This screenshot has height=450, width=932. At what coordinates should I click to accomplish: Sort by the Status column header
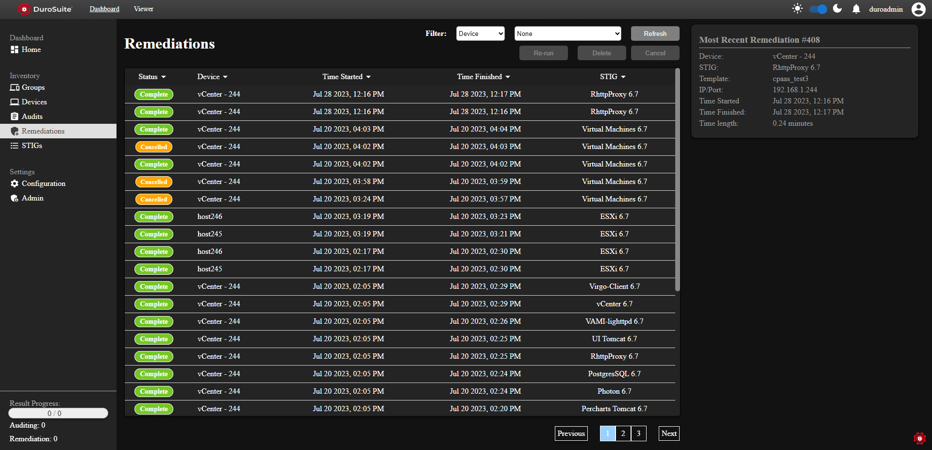click(x=151, y=77)
